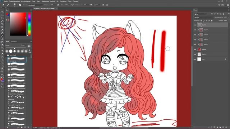This screenshot has width=230, height=129.
Task: Toggle lock transparent pixels
Action: pyautogui.click(x=201, y=21)
